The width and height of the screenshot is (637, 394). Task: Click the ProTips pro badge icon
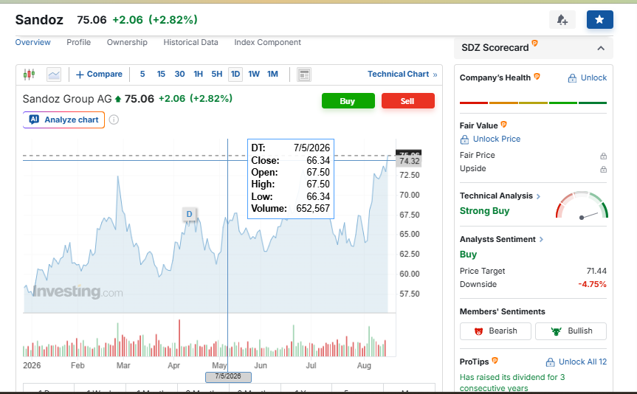tap(495, 360)
